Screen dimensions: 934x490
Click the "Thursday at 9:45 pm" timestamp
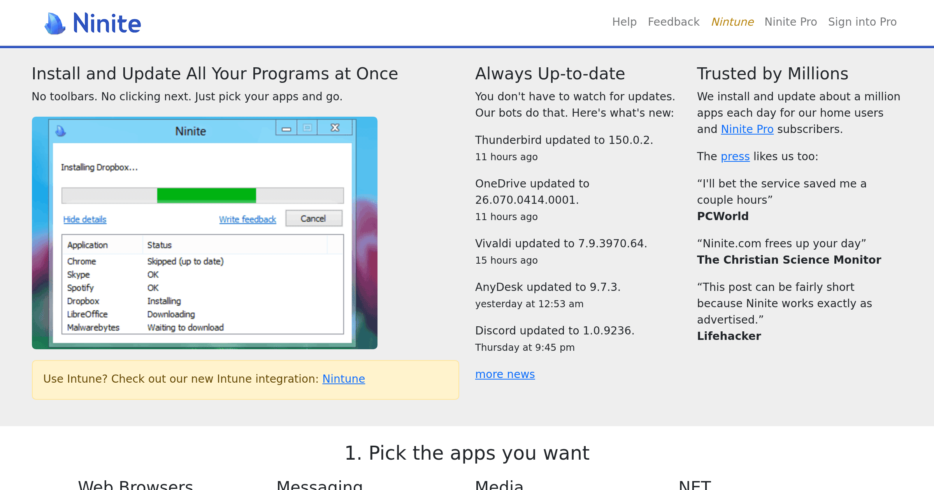(525, 347)
